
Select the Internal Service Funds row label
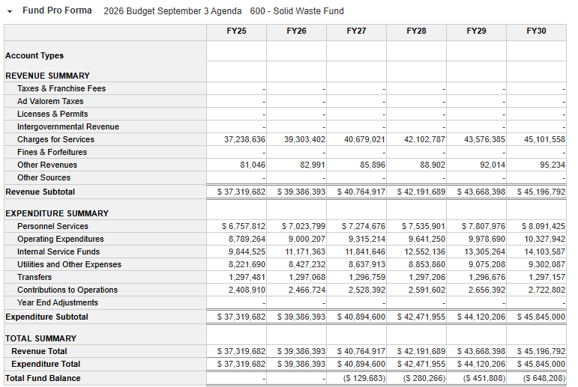point(58,252)
